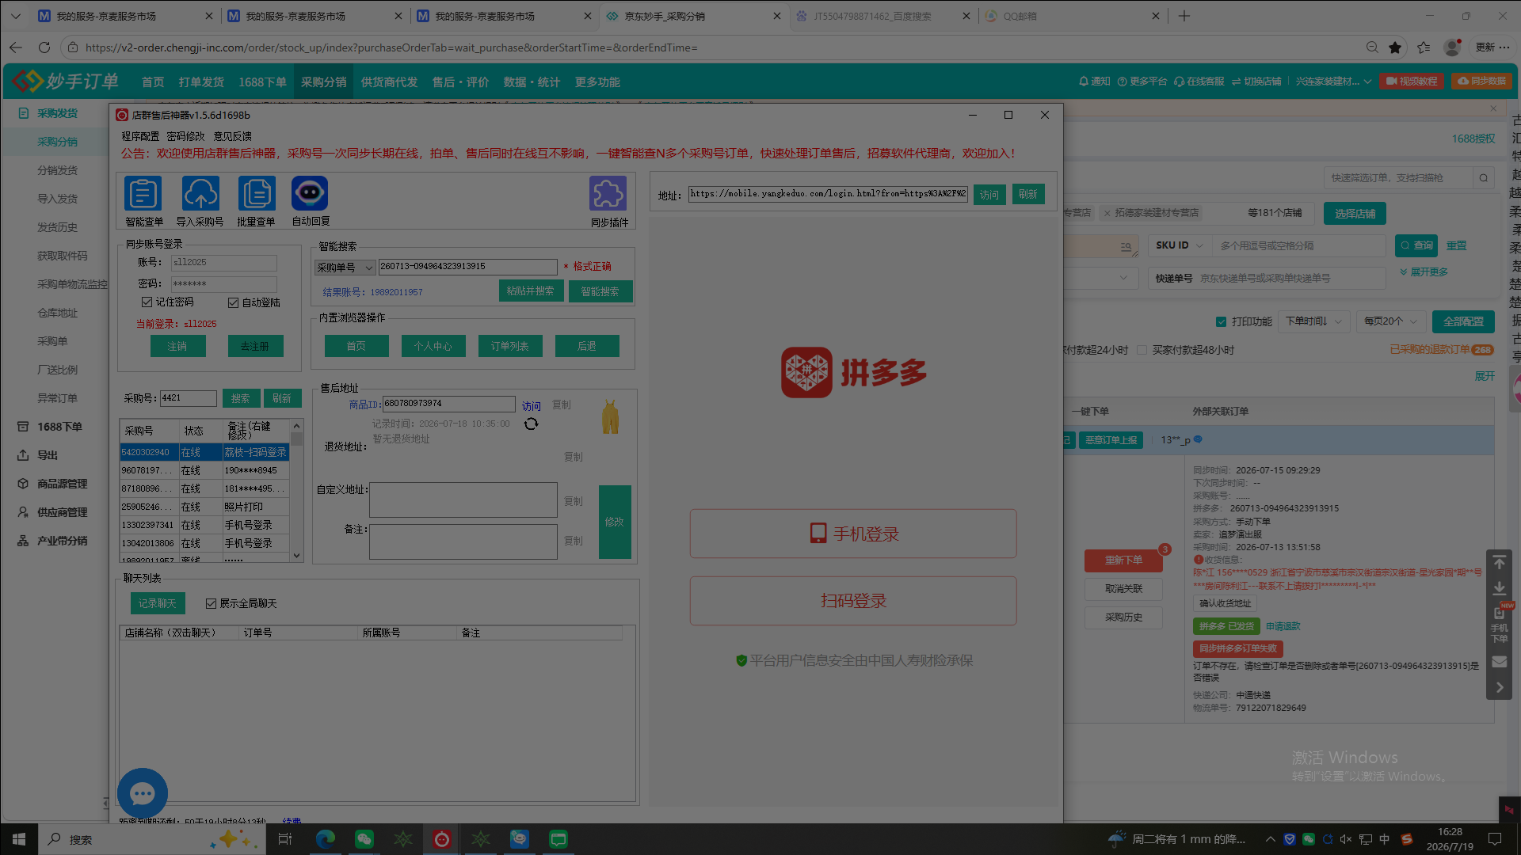The width and height of the screenshot is (1521, 855).
Task: Launch the 自动回复 robot icon
Action: coord(310,194)
